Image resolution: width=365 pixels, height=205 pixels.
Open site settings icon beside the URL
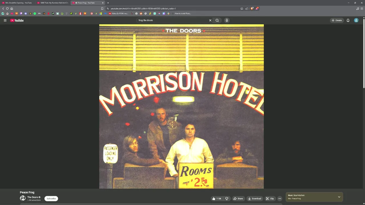point(108,9)
